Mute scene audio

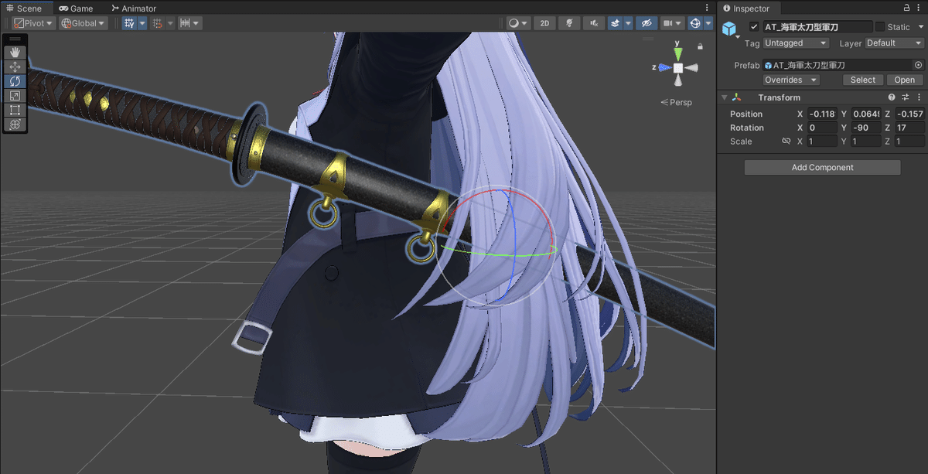[x=593, y=23]
